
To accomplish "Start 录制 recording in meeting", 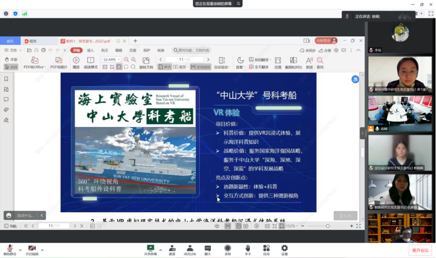I will 227,250.
